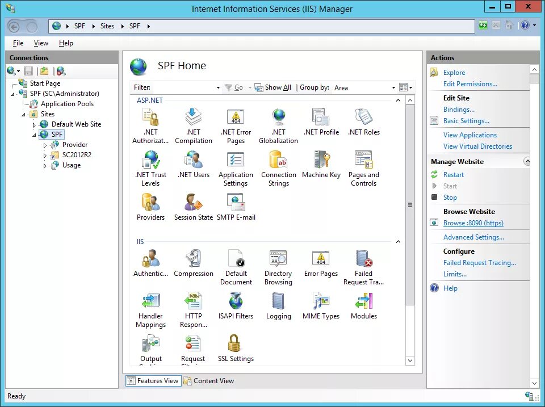The image size is (545, 407).
Task: Open .NET Roles feature
Action: coord(363,121)
